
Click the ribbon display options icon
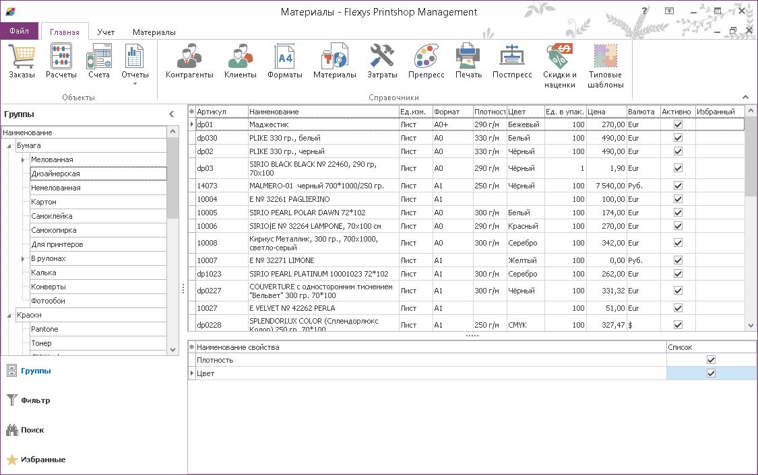pos(669,11)
